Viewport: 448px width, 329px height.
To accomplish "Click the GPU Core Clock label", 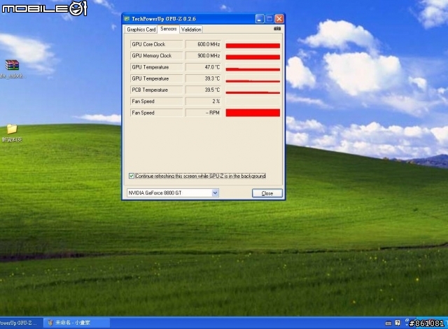I will 156,44.
